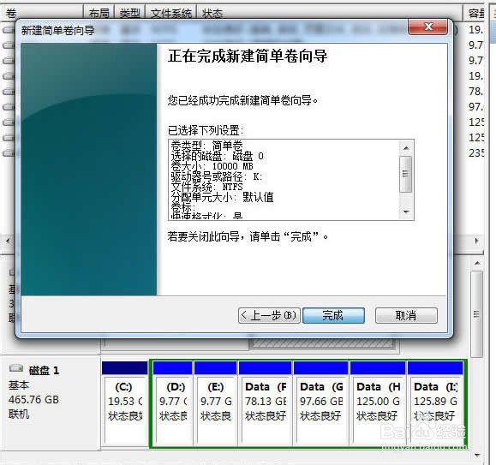496x465 pixels.
Task: Click the volume list horizontal scroll right arrow
Action: pyautogui.click(x=476, y=241)
